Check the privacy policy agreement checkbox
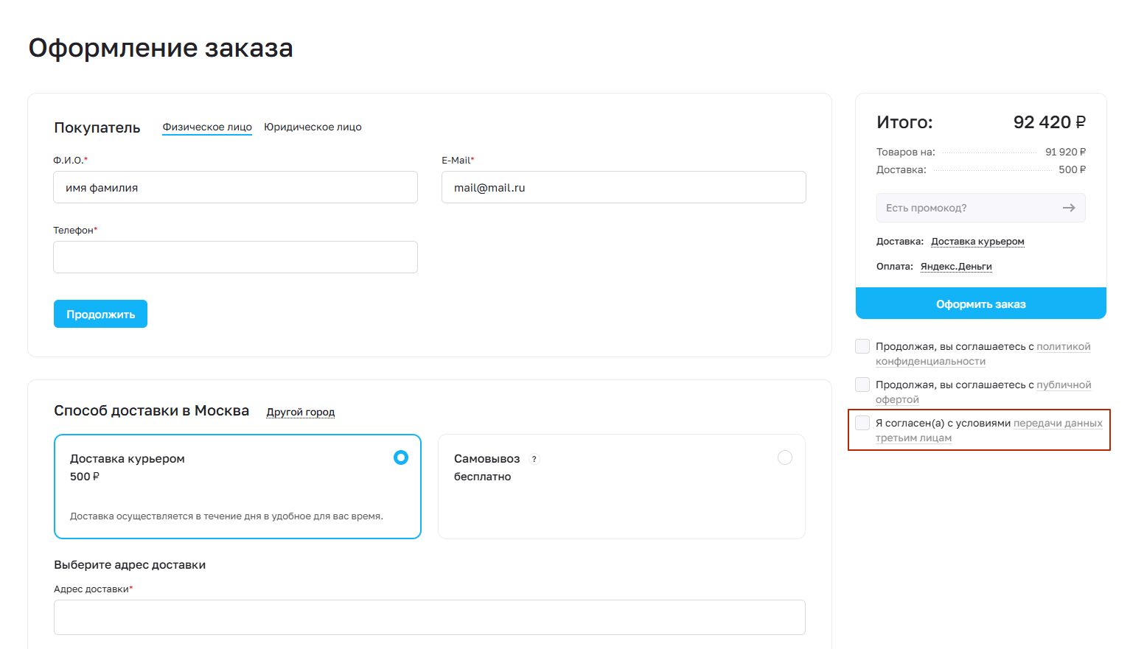Image resolution: width=1130 pixels, height=649 pixels. (862, 346)
